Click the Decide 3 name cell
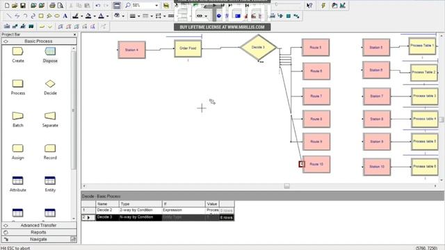The height and width of the screenshot is (250, 445). pos(107,217)
